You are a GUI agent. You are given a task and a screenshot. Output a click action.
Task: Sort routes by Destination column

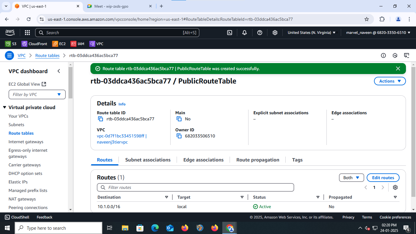(x=167, y=197)
